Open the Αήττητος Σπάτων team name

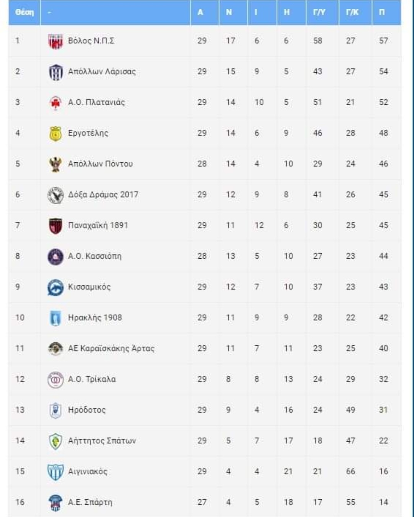(102, 441)
